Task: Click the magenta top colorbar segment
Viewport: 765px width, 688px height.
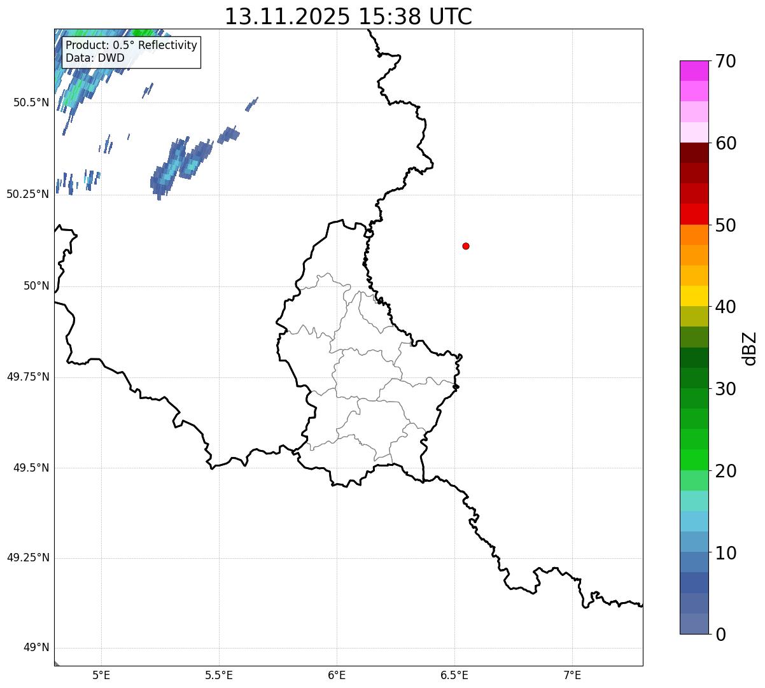Action: 694,71
